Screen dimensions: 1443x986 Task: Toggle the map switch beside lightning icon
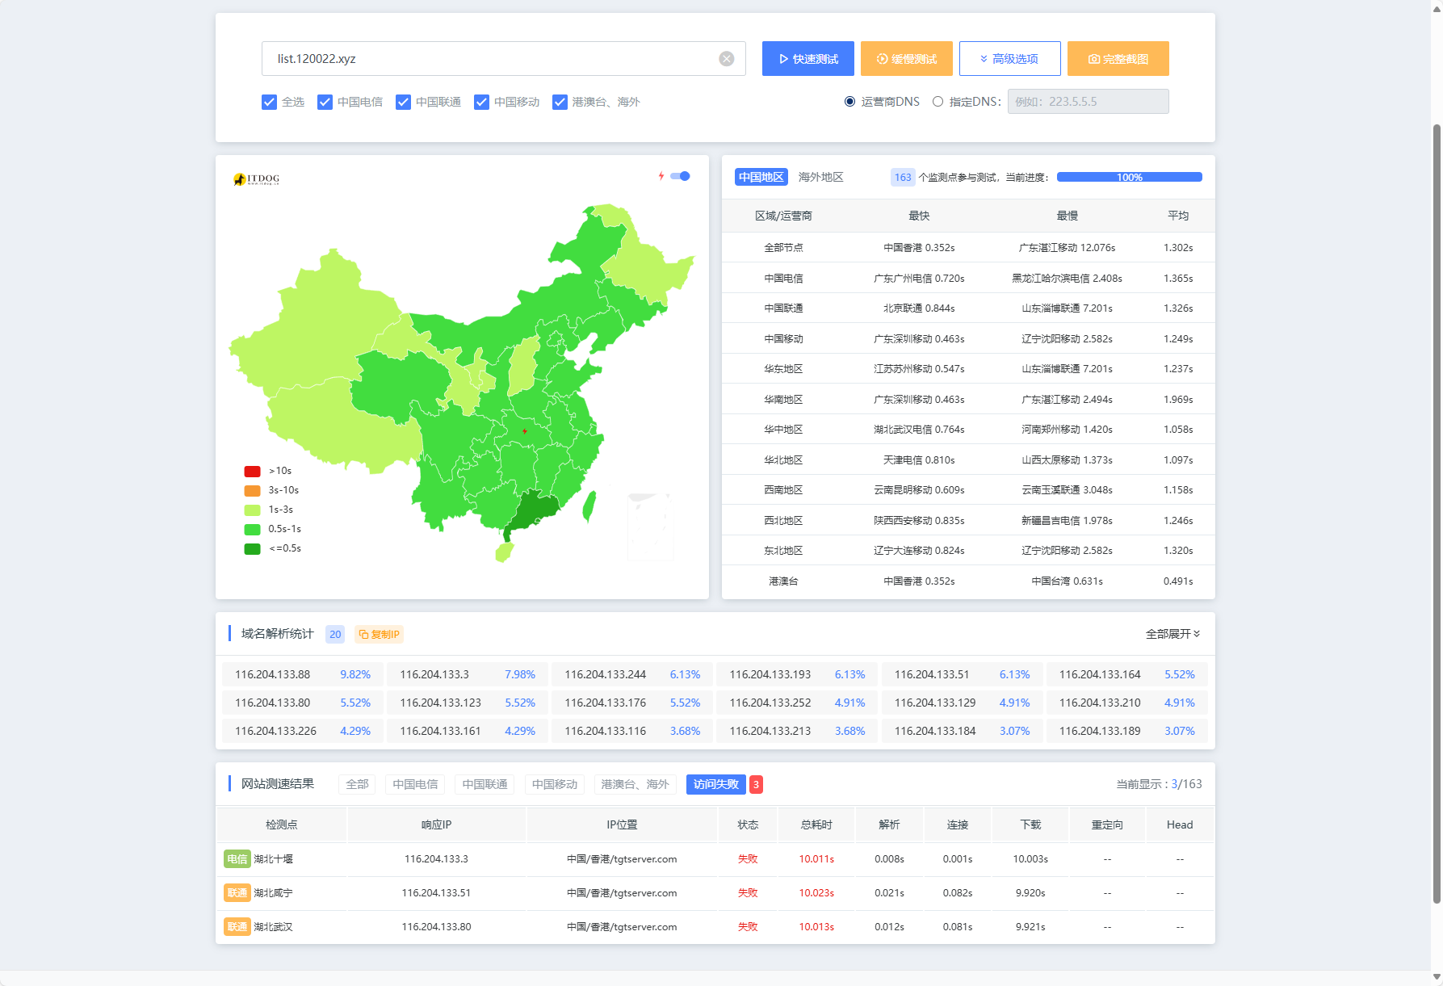click(681, 176)
